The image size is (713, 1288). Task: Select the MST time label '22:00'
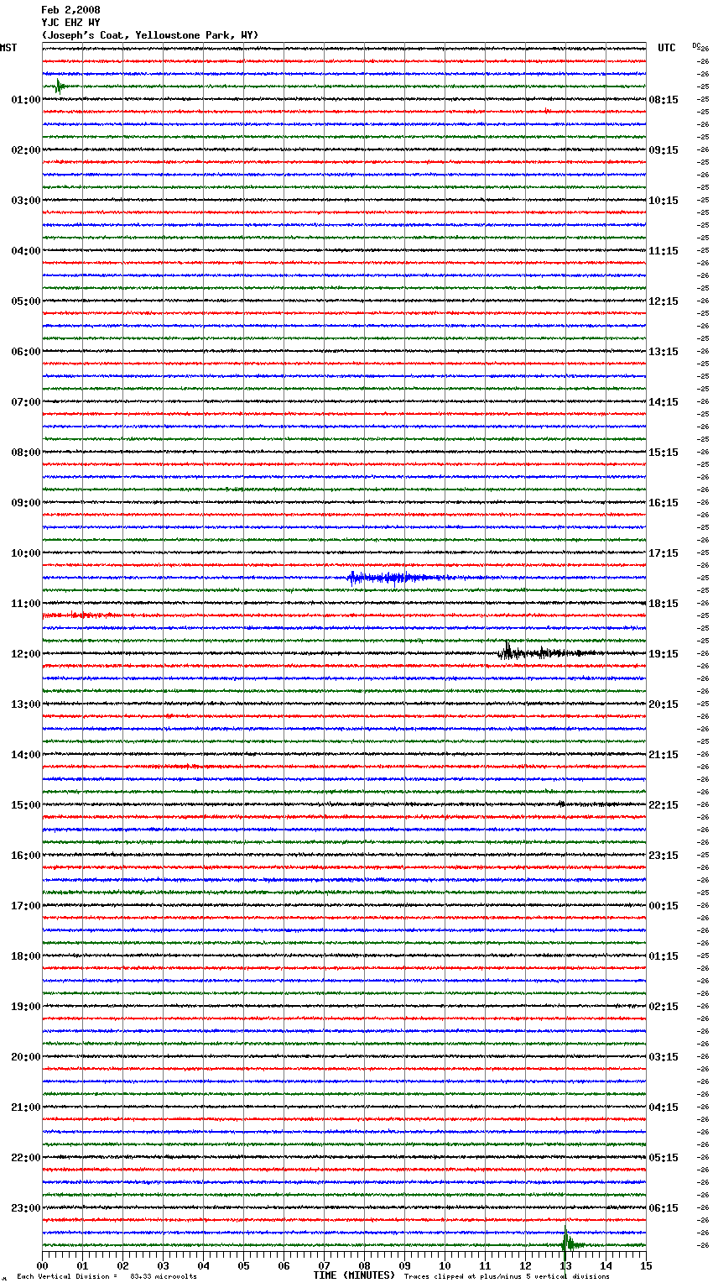pyautogui.click(x=25, y=1158)
